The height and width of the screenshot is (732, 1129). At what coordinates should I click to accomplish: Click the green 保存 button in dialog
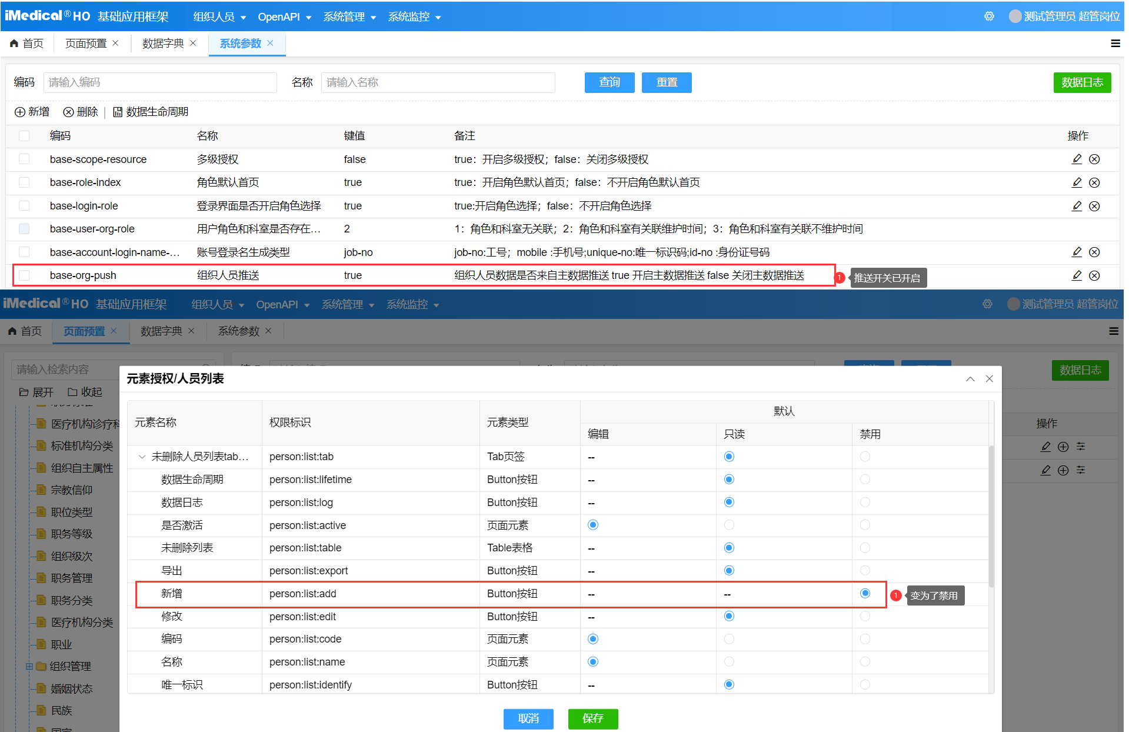pyautogui.click(x=592, y=718)
